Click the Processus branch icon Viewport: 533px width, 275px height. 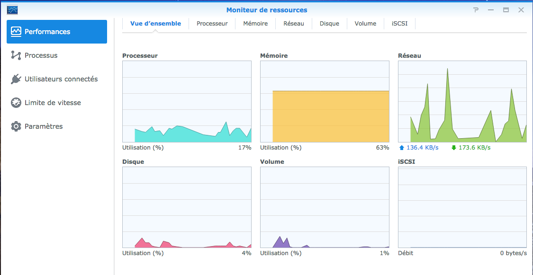[x=16, y=55]
